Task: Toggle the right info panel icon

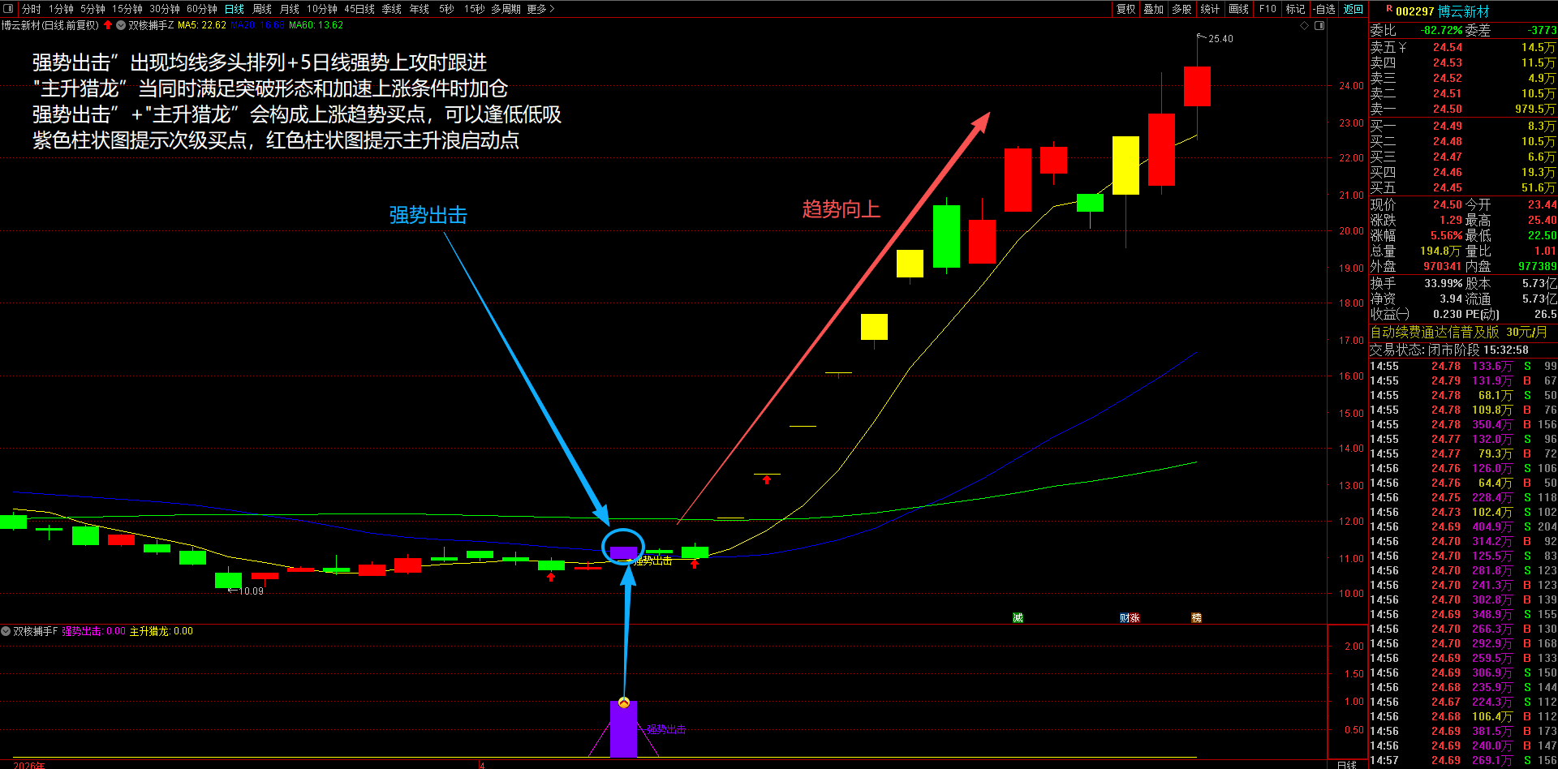Action: (x=1319, y=25)
